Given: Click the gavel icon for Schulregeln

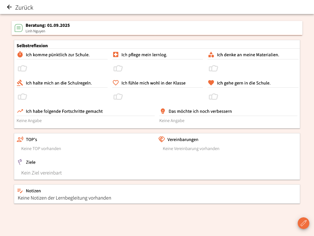Looking at the screenshot, I should [20, 83].
